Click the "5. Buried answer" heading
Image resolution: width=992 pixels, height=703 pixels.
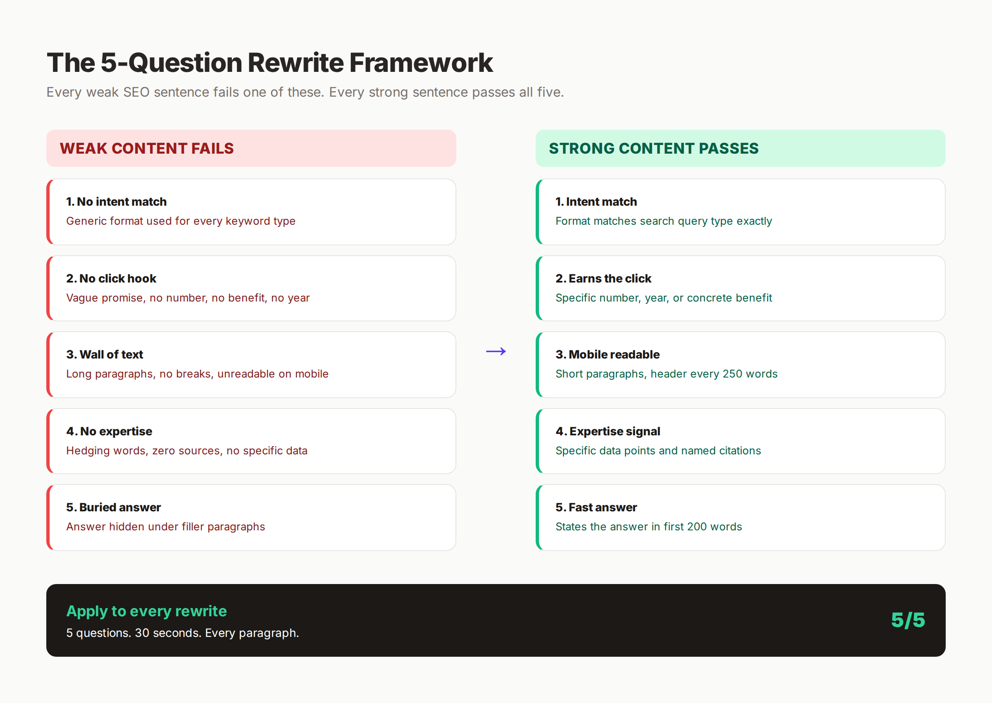(114, 507)
